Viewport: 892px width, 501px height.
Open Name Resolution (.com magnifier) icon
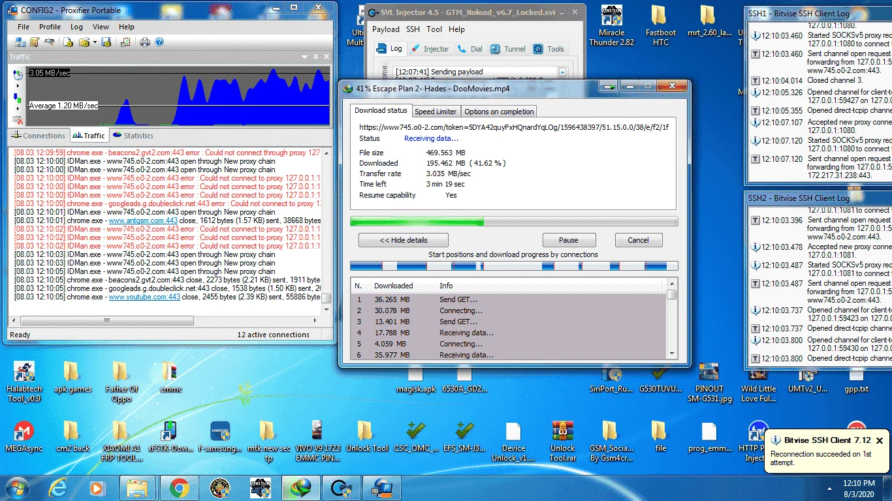(x=48, y=42)
